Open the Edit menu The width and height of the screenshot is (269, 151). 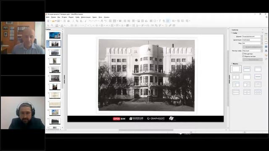click(53, 17)
